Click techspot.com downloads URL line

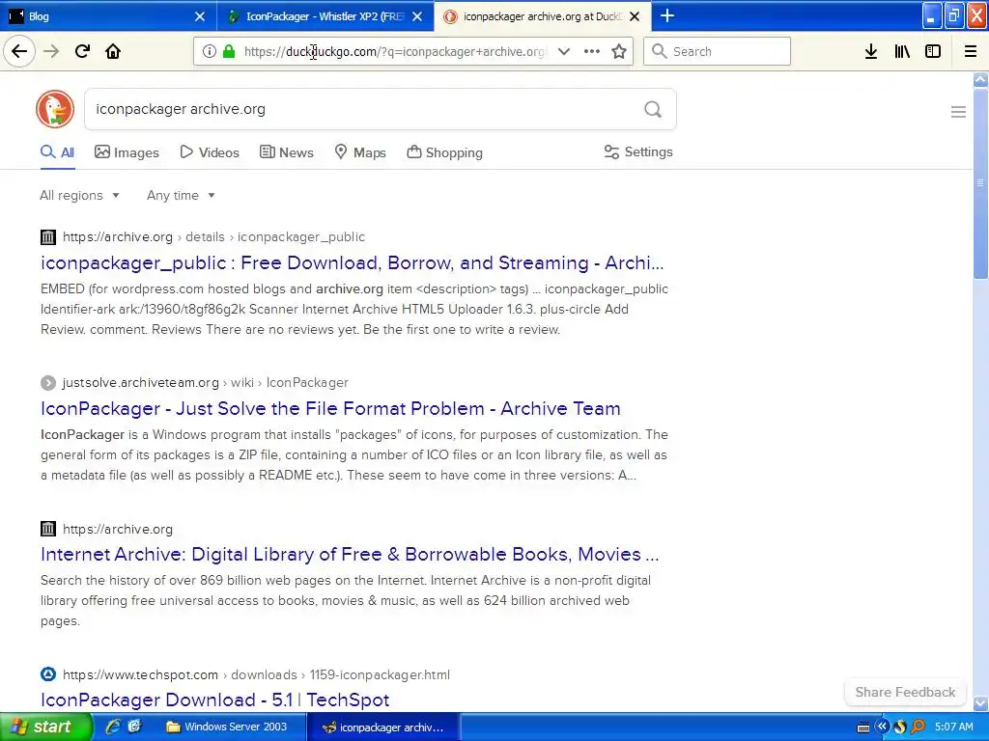coord(256,674)
